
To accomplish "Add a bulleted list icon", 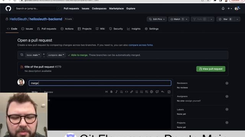I will point(137,92).
